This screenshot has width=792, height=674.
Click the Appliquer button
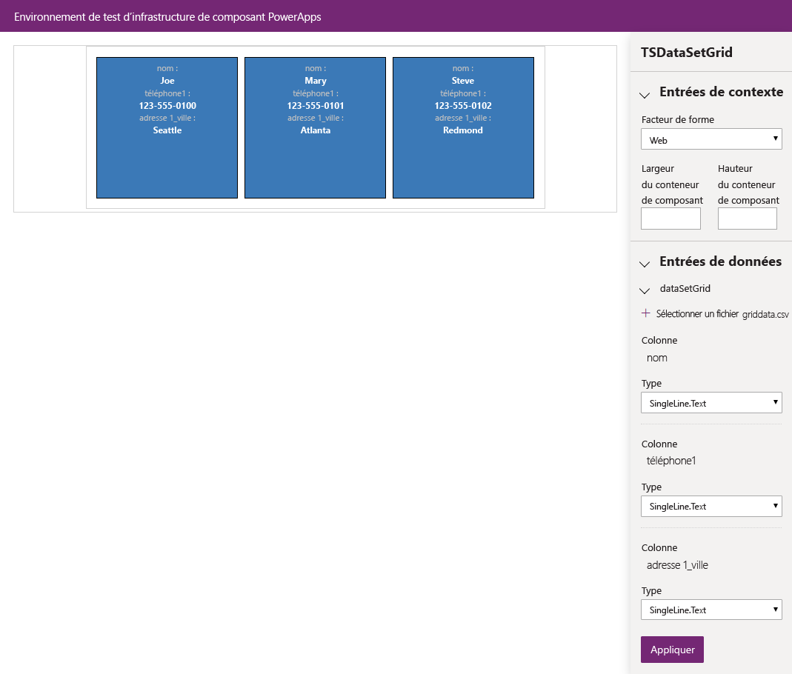tap(672, 649)
